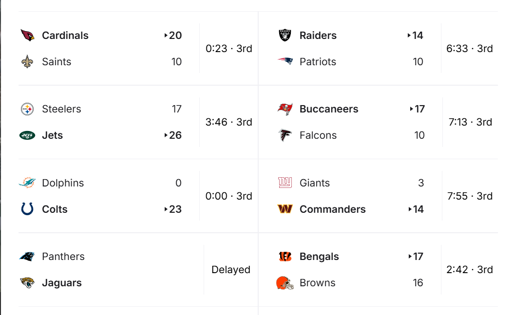This screenshot has height=315, width=532.
Task: Click the Patriots team logo
Action: [285, 62]
